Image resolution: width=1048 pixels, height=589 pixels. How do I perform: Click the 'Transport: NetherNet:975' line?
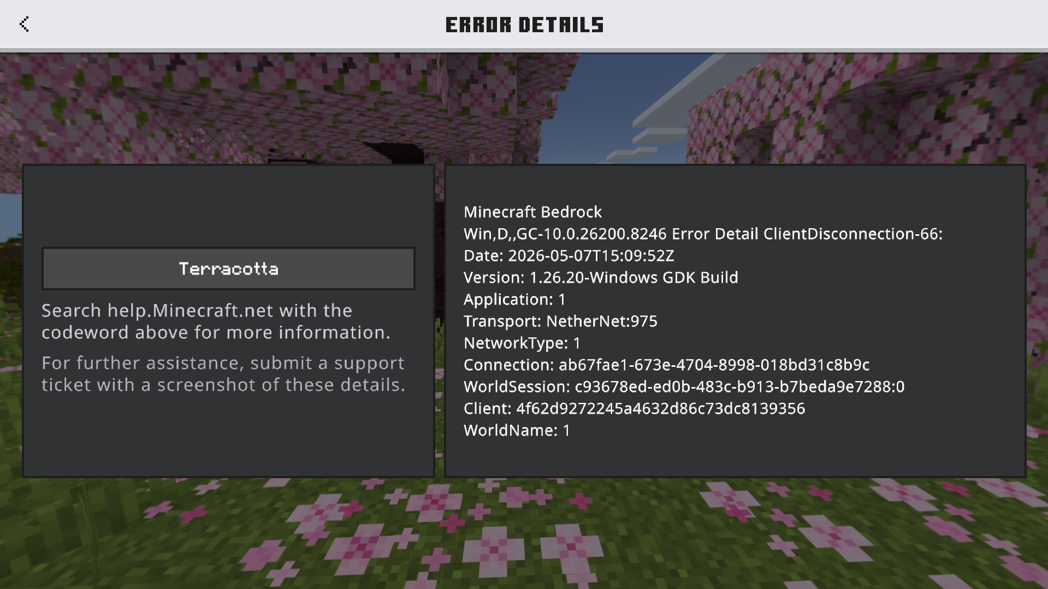click(x=560, y=321)
